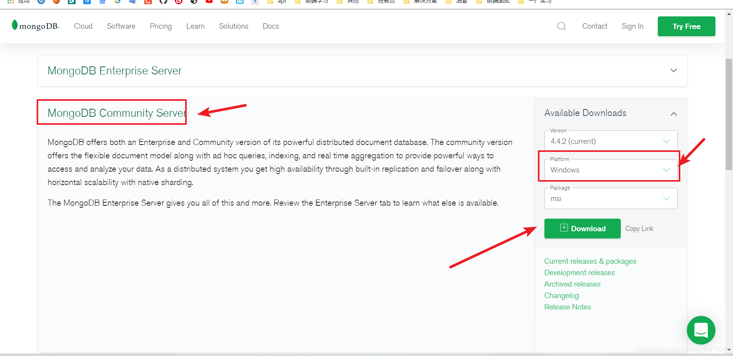Open the search magnifier icon
Viewport: 733px width, 356px height.
point(562,26)
